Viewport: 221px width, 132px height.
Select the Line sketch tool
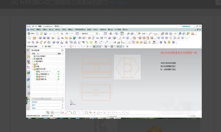tap(66, 113)
